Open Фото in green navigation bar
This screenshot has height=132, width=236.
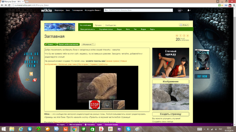click(128, 29)
